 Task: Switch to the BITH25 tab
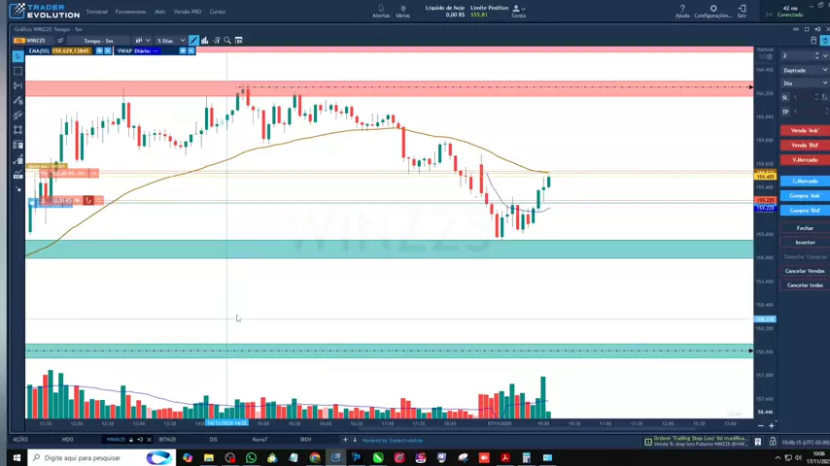pos(167,440)
